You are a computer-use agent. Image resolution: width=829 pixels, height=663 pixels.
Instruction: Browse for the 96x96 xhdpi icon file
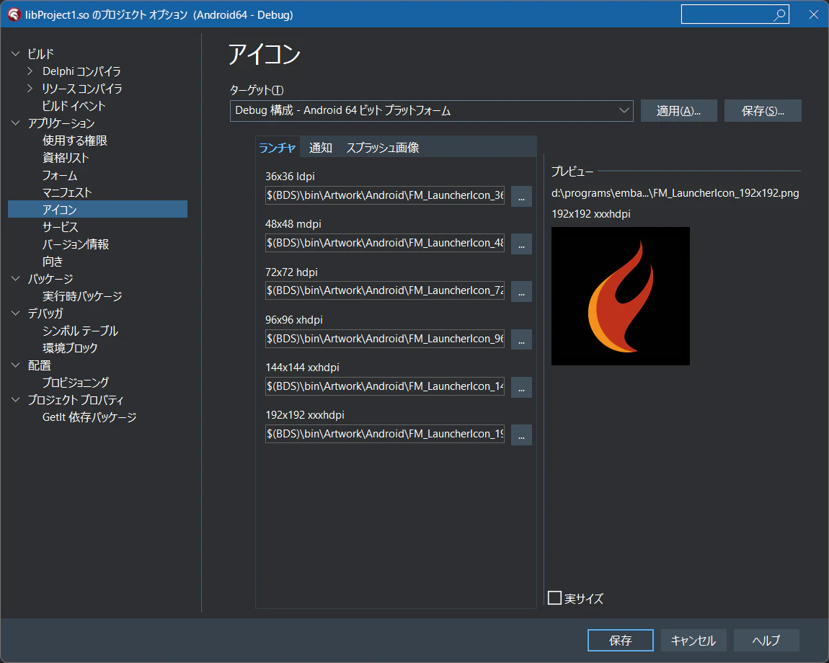point(521,339)
